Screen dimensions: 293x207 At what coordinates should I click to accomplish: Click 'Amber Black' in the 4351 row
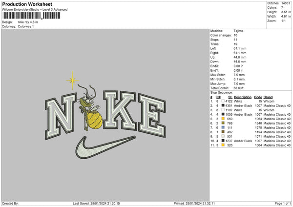click(243, 106)
